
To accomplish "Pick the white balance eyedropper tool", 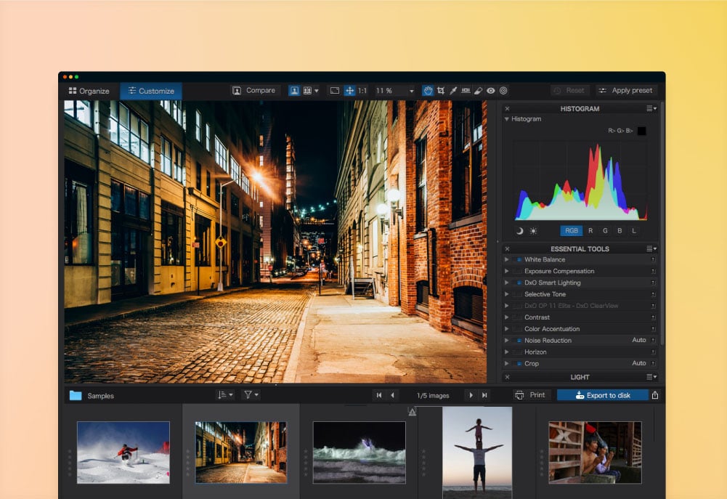I will [453, 91].
